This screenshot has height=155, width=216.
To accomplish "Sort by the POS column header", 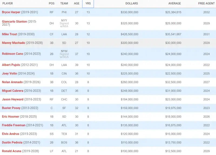I will [51, 4].
